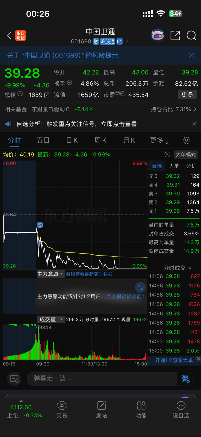201x437 pixels.
Task: Expand the 主力意愿 chart fullscreen icon
Action: pyautogui.click(x=140, y=288)
